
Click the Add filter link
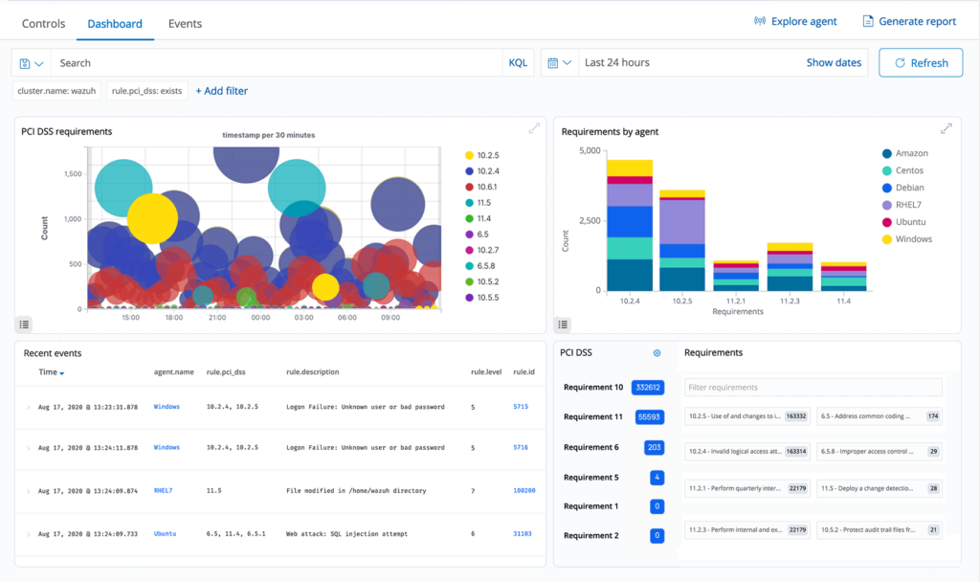coord(221,91)
